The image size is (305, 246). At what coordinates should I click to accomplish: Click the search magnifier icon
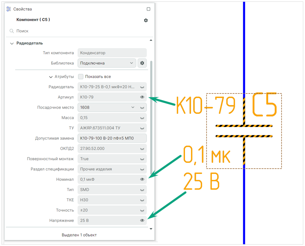point(12,31)
